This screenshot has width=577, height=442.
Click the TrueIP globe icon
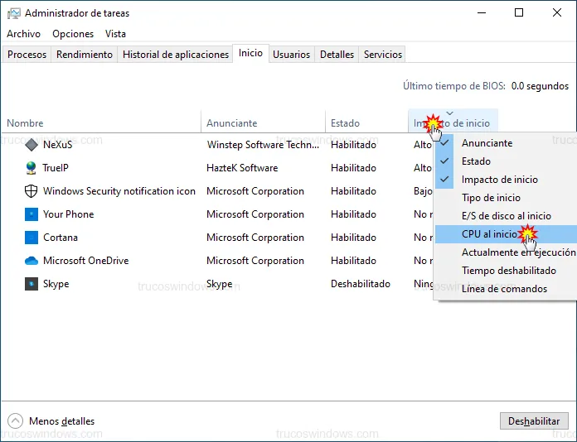(x=32, y=168)
